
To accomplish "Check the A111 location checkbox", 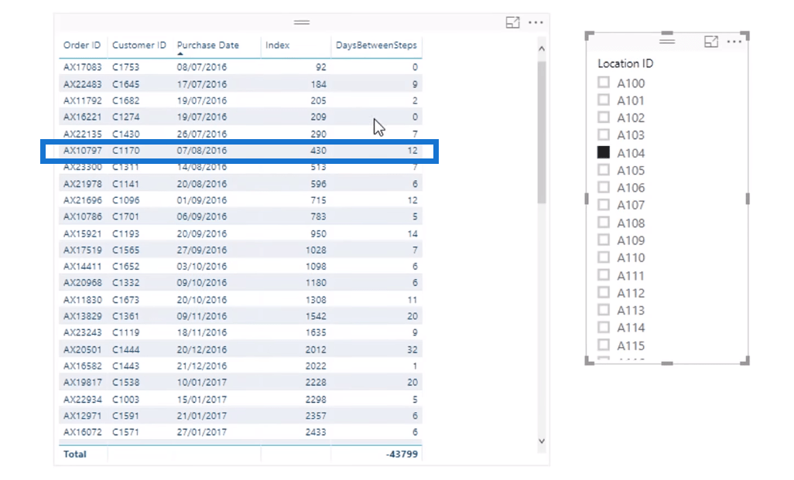I will (x=603, y=274).
